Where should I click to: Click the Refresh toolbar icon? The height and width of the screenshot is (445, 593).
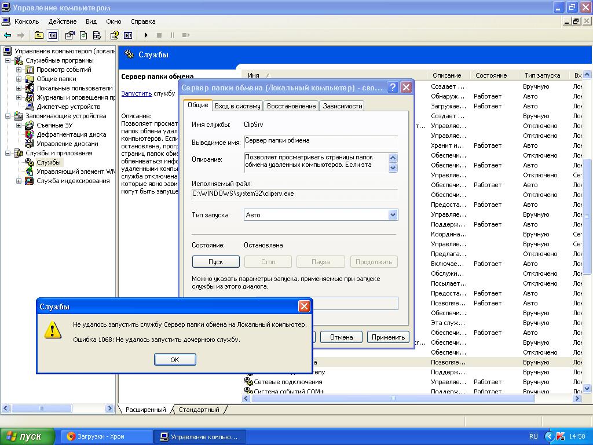[x=83, y=35]
